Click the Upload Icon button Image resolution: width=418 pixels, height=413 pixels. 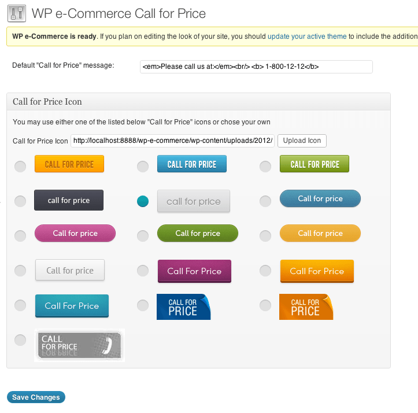click(302, 141)
